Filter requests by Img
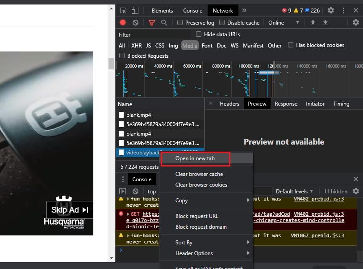Viewport: 363px width, 269px height. (x=173, y=46)
